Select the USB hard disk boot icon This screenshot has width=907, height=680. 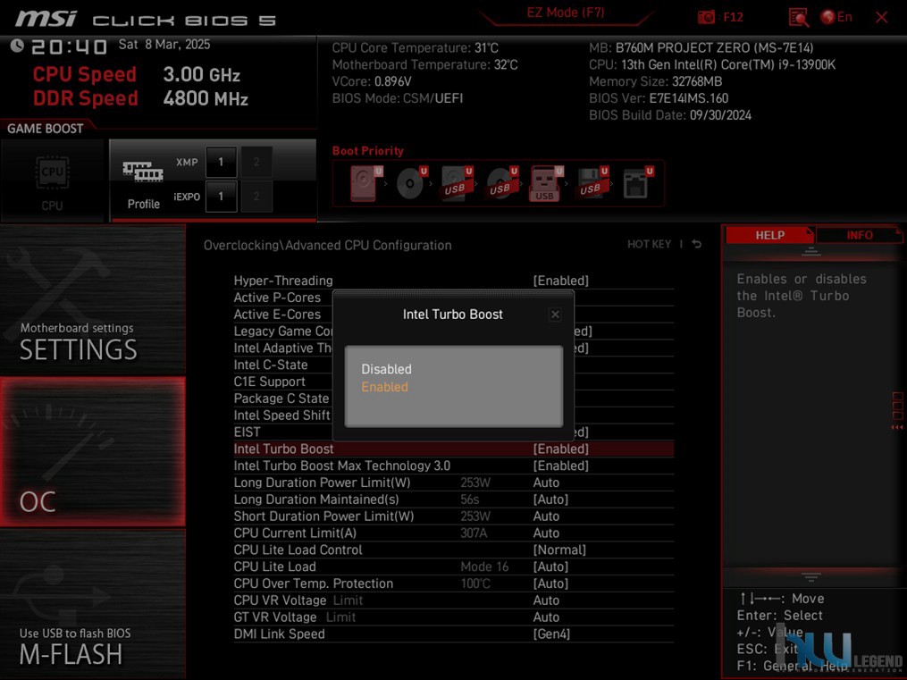click(457, 182)
